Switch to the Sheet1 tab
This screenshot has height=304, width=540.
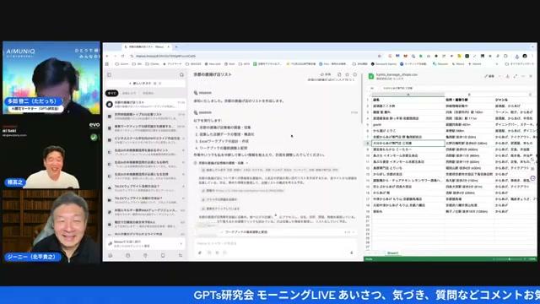point(392,253)
